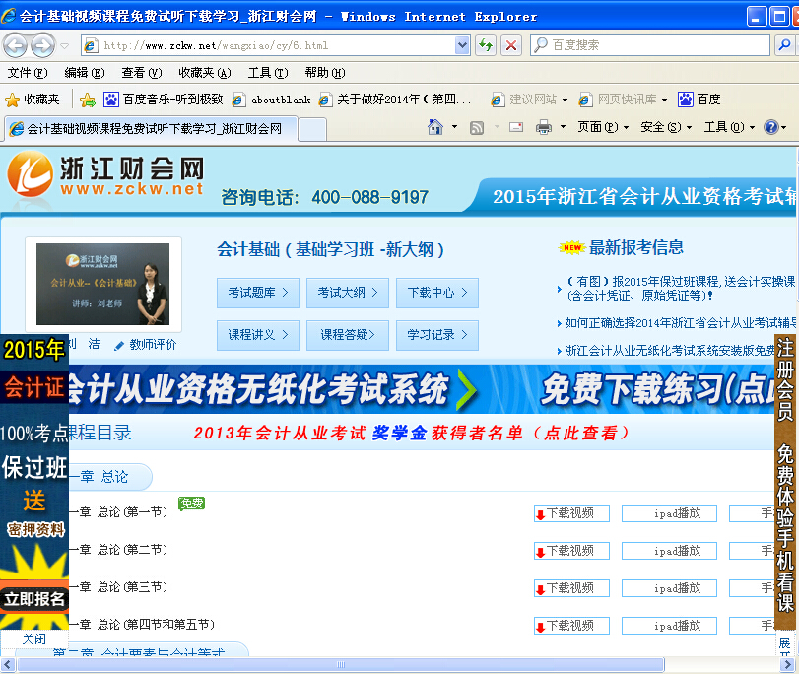Expand the 建议网站 dropdown
799x674 pixels.
click(565, 100)
